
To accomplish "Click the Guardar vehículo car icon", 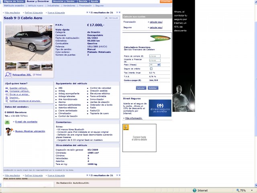I will click(x=7, y=88).
